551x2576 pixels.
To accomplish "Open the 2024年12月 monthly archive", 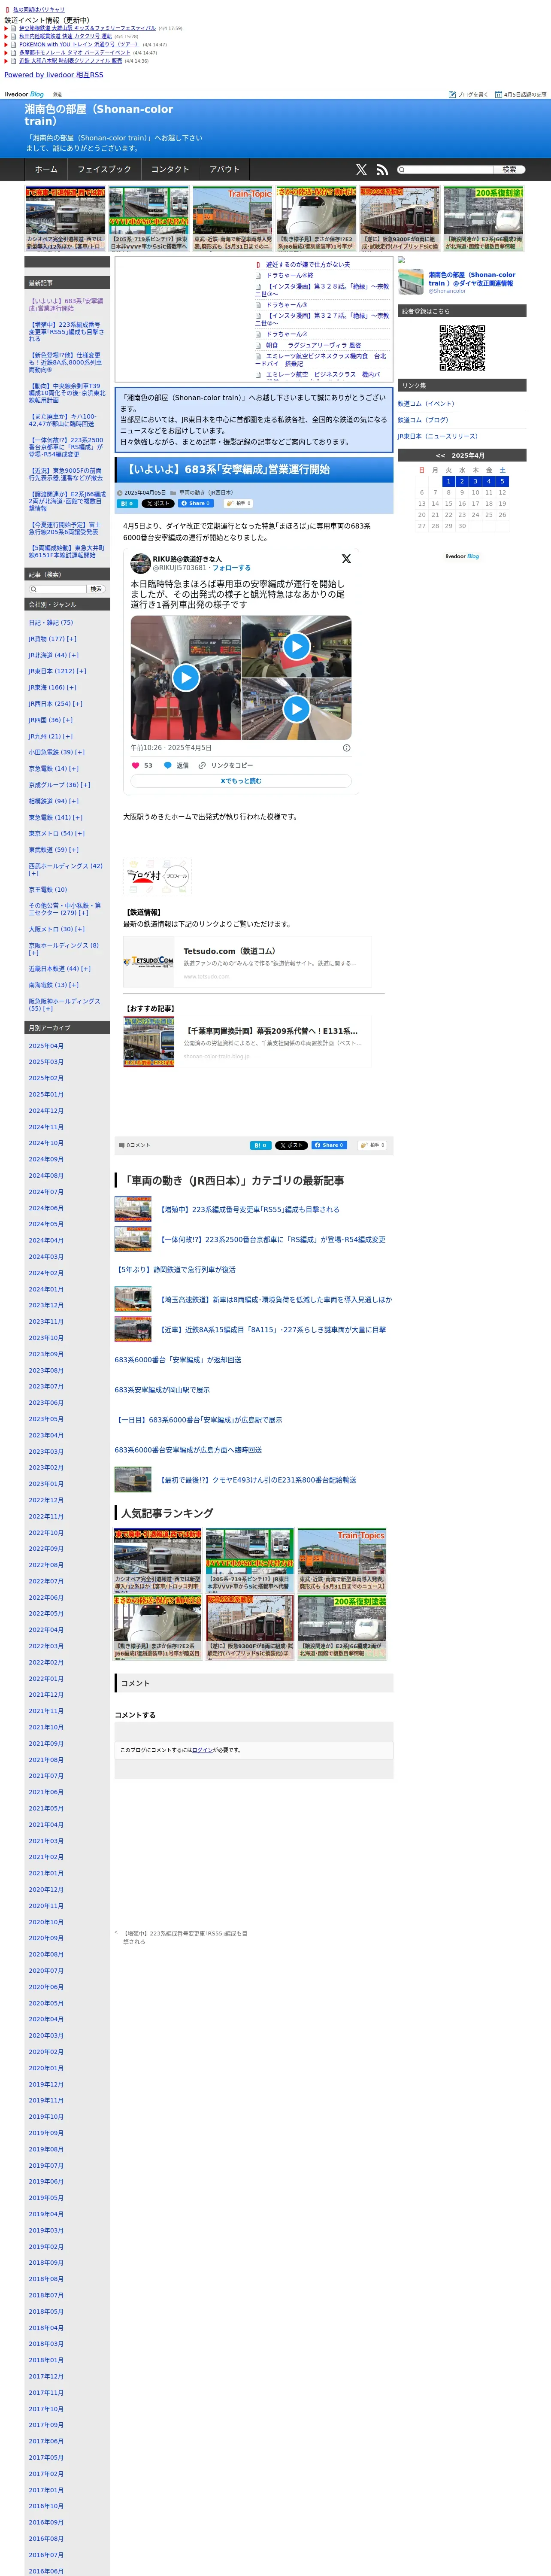I will click(46, 1111).
